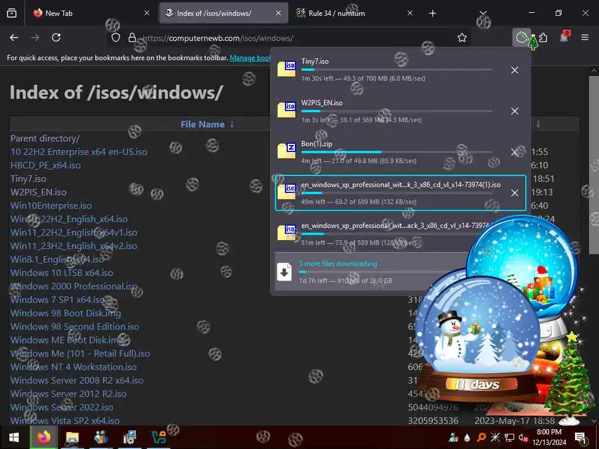The width and height of the screenshot is (599, 449).
Task: Click the download arrow summary icon
Action: [x=284, y=272]
